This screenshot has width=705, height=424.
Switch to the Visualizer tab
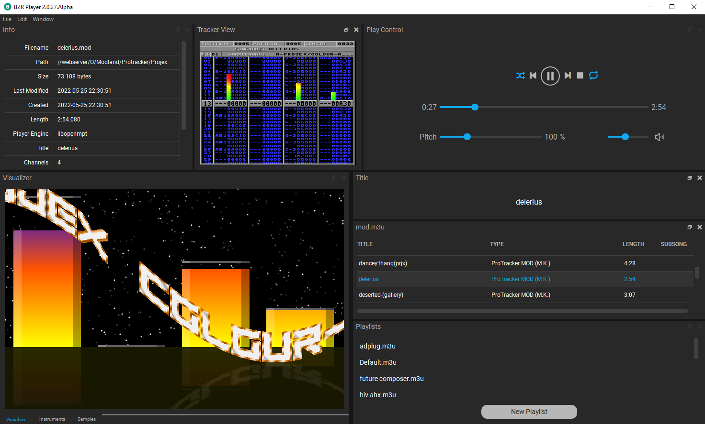(16, 419)
